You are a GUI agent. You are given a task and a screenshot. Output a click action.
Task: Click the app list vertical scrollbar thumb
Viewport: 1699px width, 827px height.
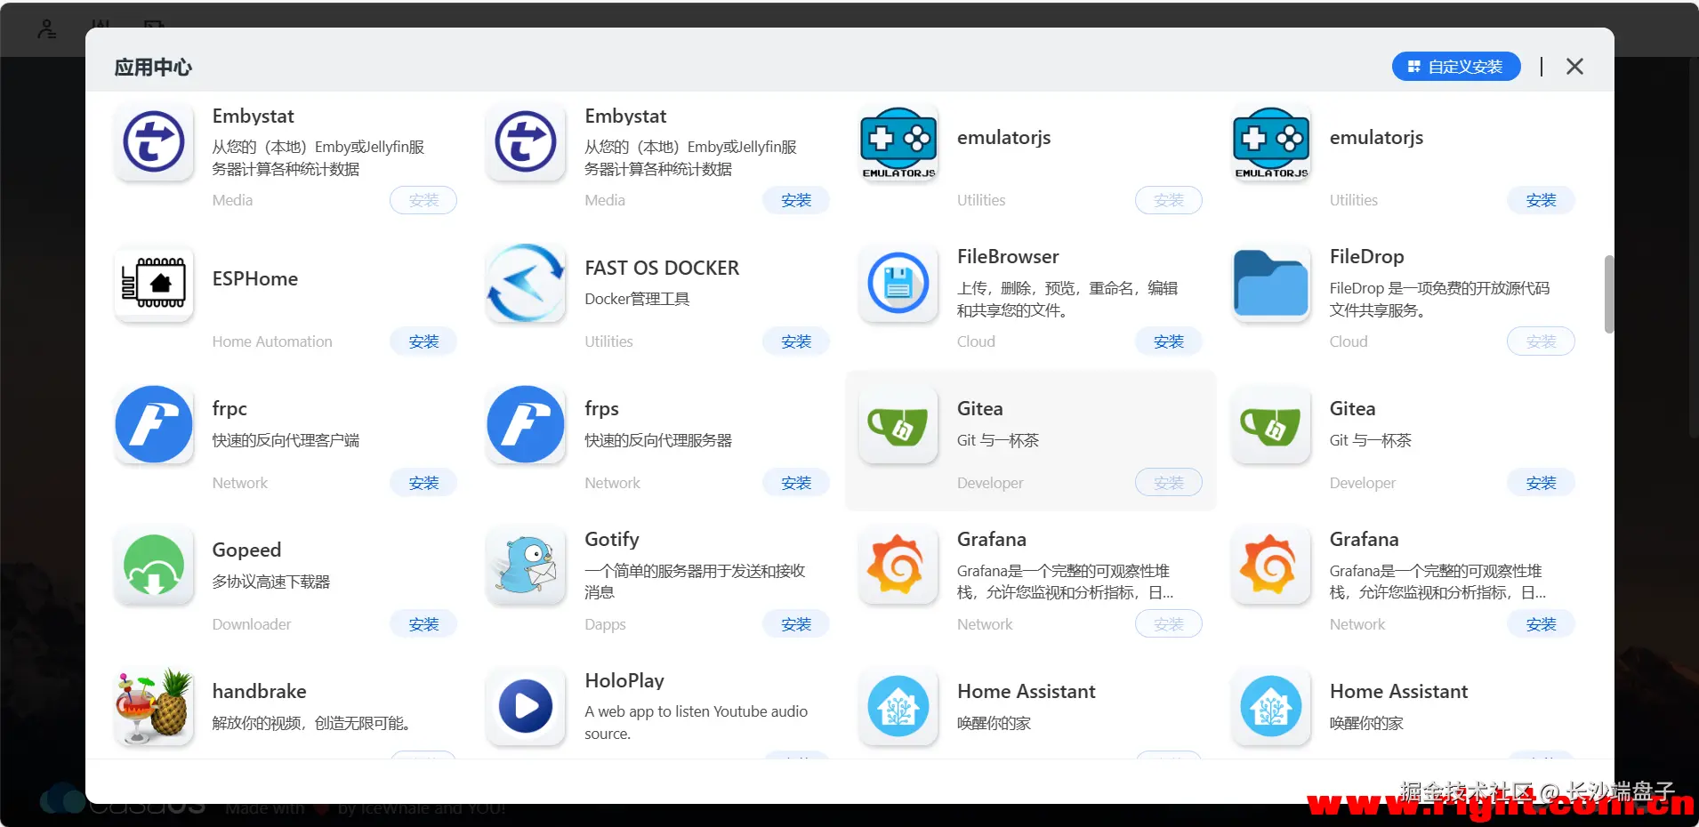(1608, 294)
